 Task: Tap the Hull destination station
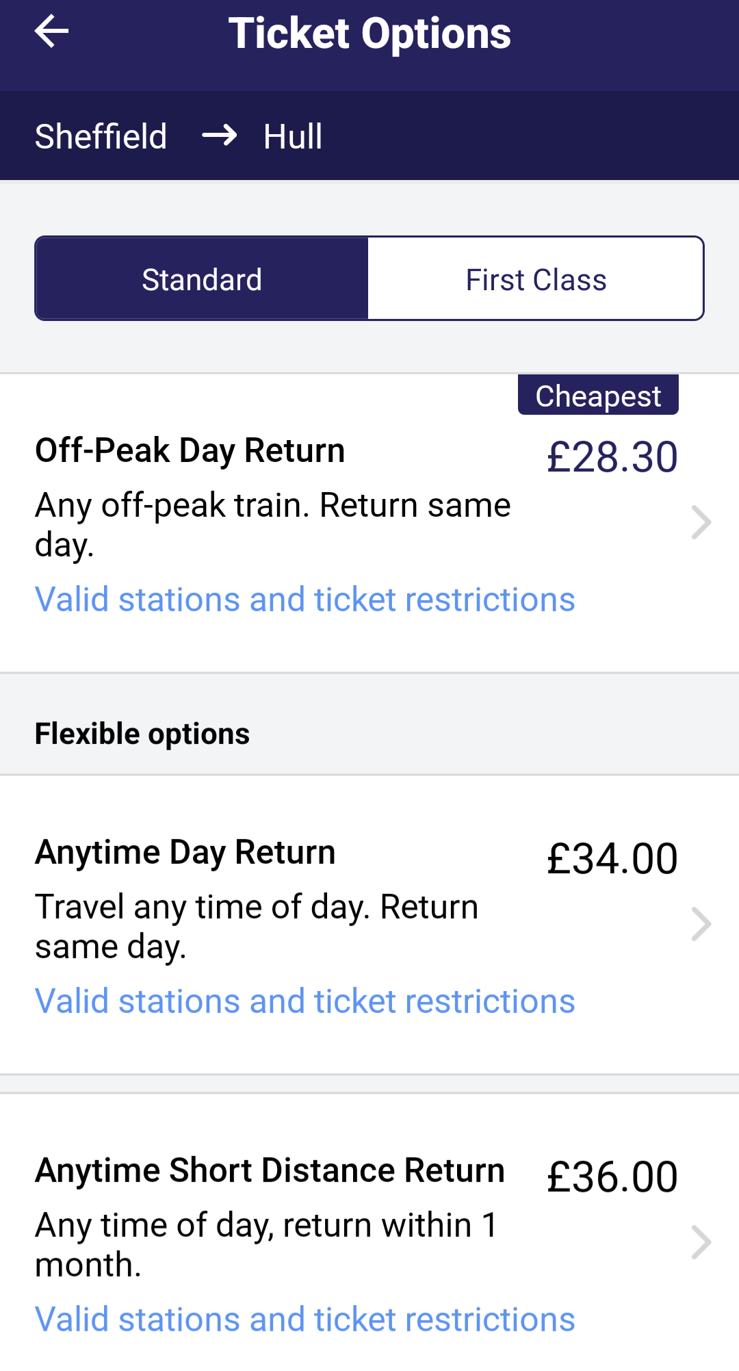tap(293, 136)
